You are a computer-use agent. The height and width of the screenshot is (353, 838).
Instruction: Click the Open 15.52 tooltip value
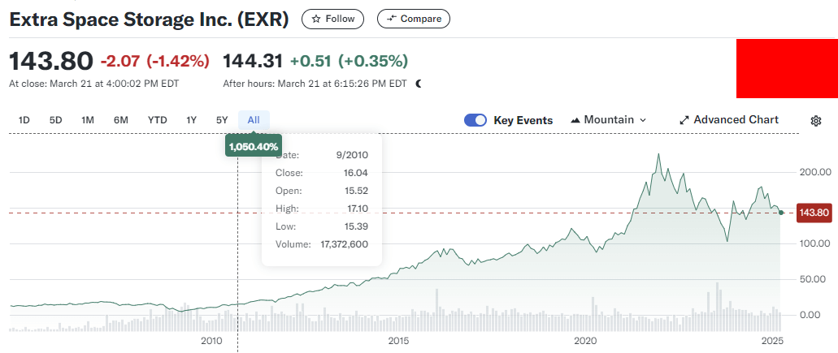(x=357, y=191)
